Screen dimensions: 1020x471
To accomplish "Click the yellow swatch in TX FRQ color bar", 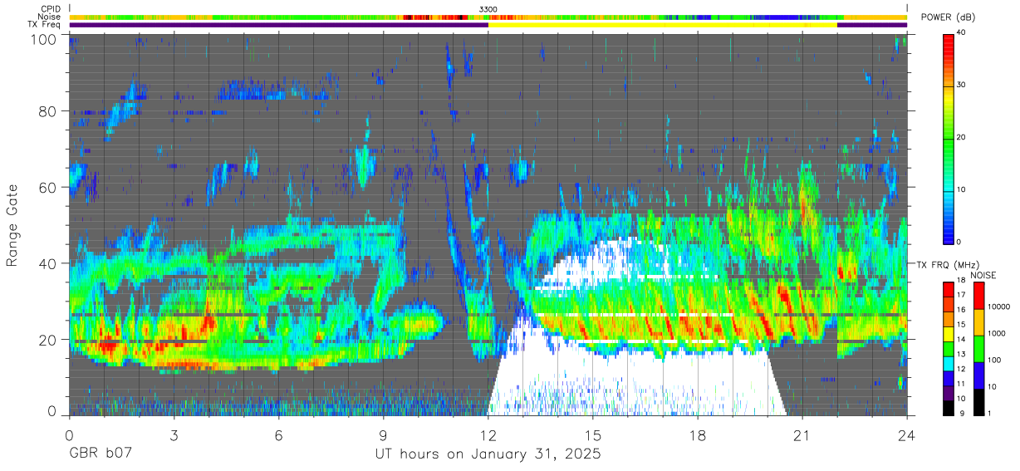I will [x=947, y=334].
